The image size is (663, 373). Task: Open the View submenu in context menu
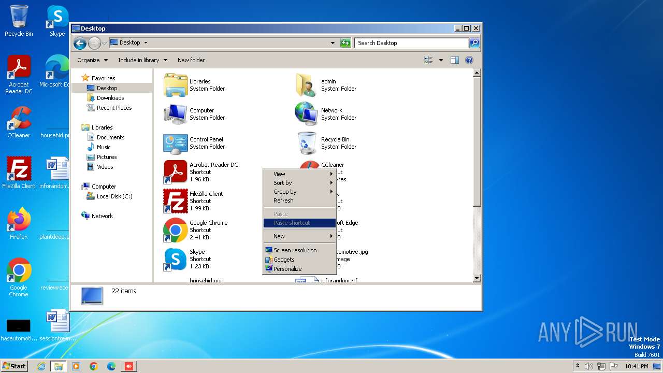299,174
